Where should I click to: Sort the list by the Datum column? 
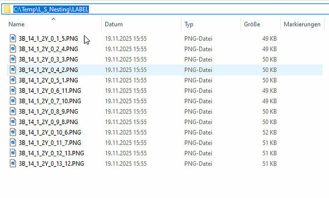pyautogui.click(x=114, y=24)
